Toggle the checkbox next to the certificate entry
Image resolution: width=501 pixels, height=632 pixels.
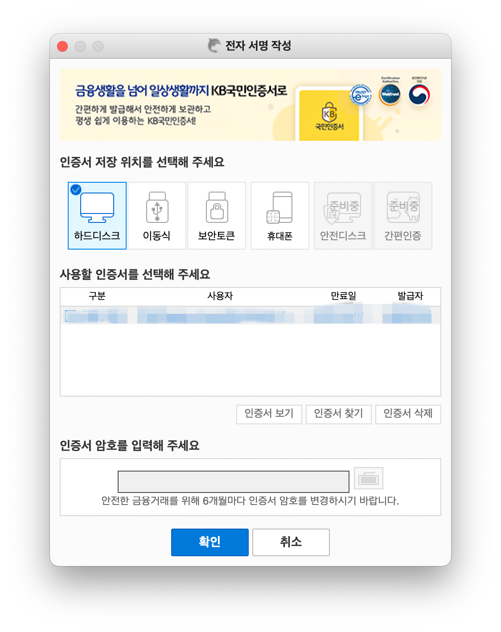pos(70,315)
